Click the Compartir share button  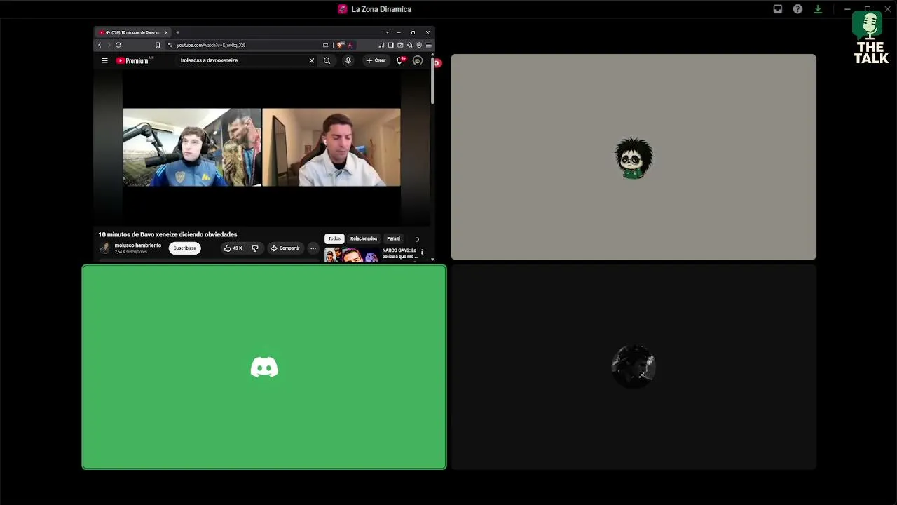[285, 248]
